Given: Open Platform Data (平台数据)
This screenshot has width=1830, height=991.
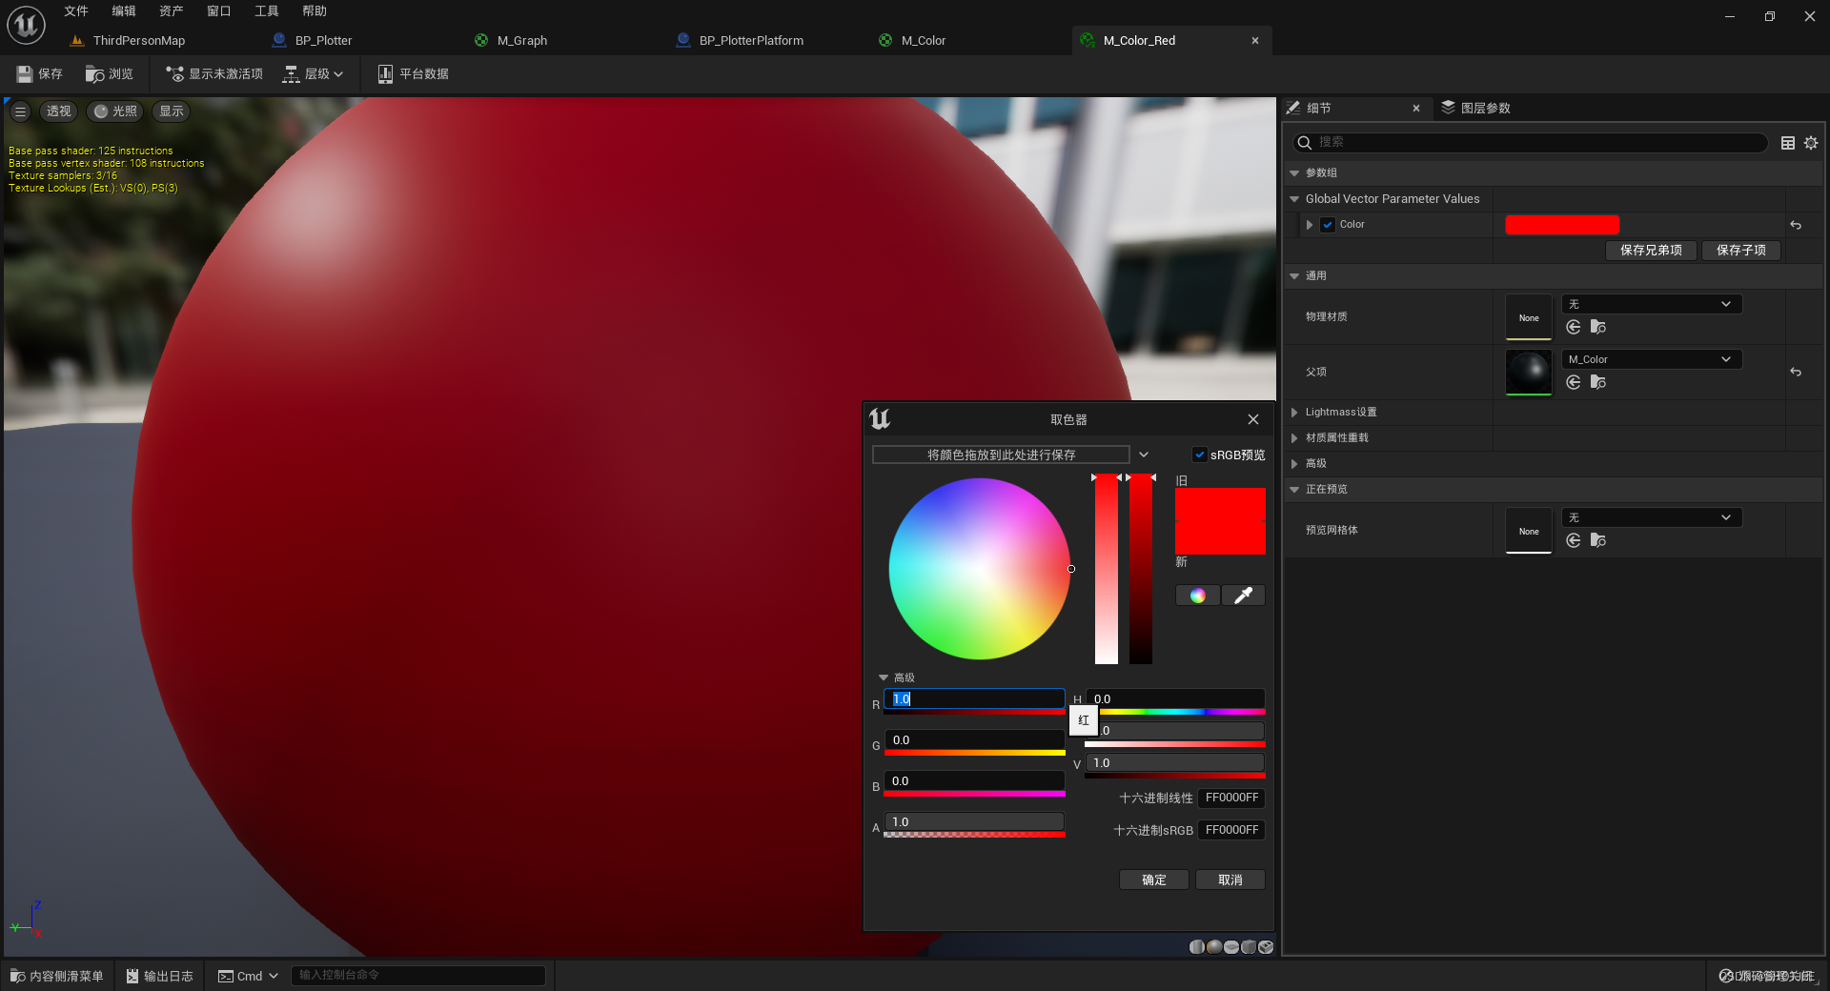Looking at the screenshot, I should coord(413,73).
